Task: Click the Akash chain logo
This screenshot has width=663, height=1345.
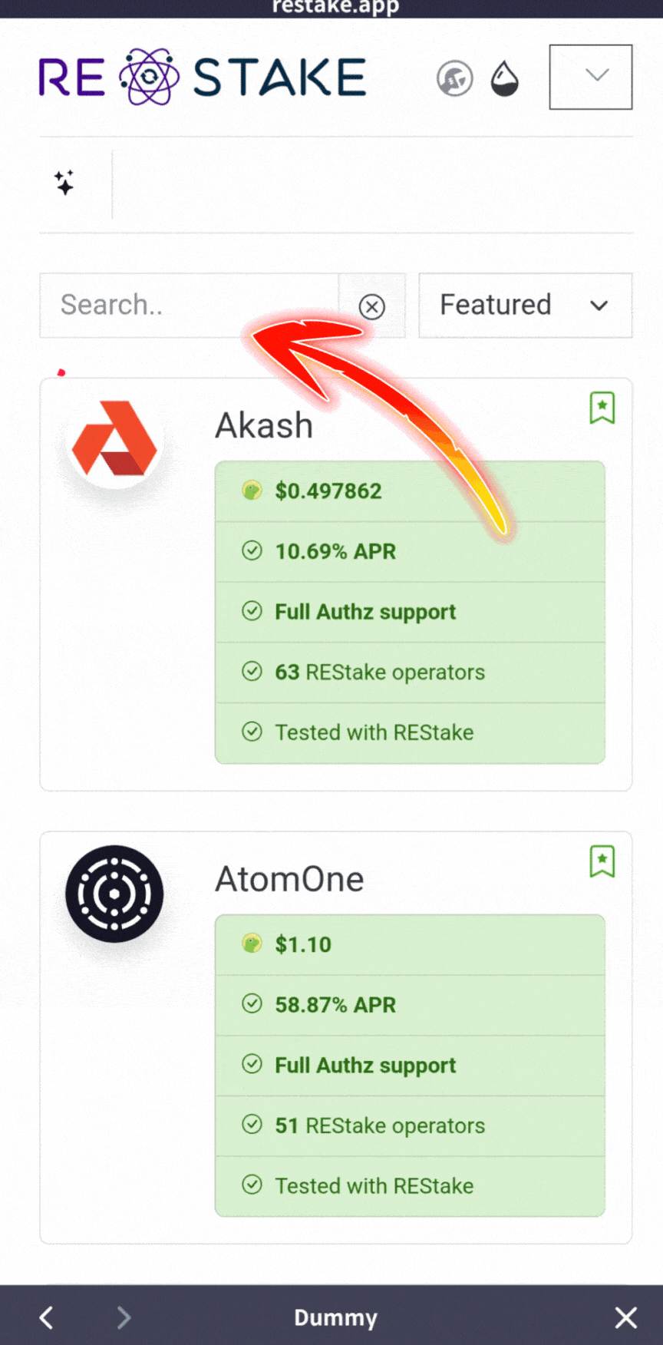Action: click(114, 438)
